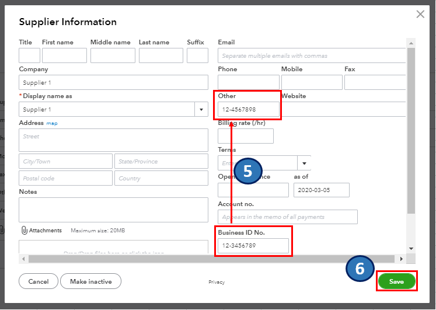Screen dimensions: 436x310
Task: Click the Email input field
Action: [312, 55]
